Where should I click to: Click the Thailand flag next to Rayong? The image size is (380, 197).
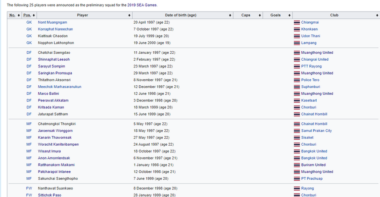point(297,188)
